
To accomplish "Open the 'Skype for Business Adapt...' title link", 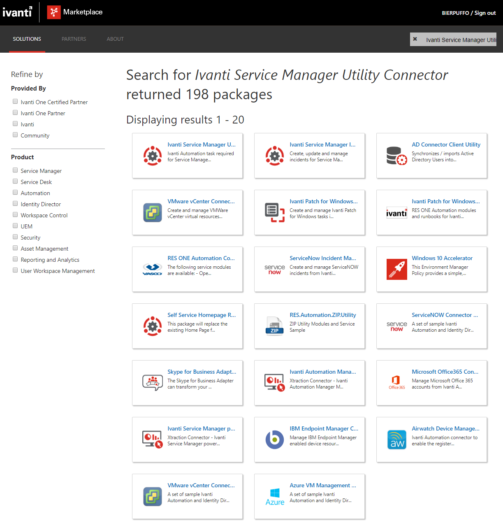I will pos(202,372).
